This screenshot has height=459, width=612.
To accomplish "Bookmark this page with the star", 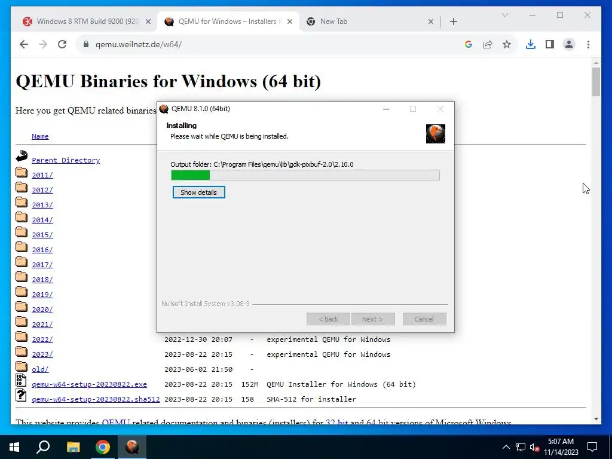I will coord(507,44).
